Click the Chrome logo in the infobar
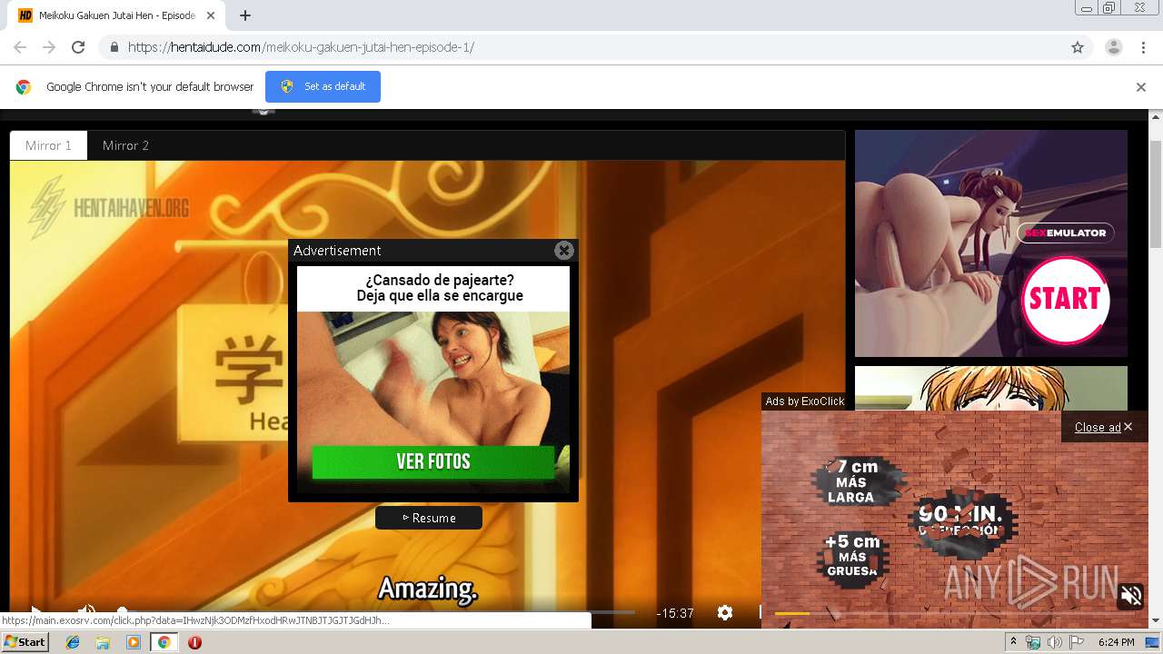The height and width of the screenshot is (654, 1163). 24,87
